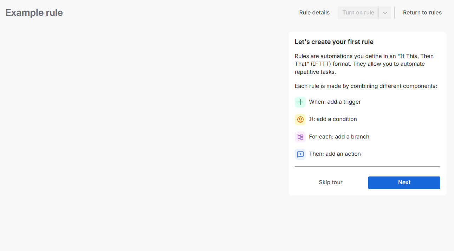Click the green plus trigger icon
Viewport: 454px width, 251px height.
(x=300, y=102)
